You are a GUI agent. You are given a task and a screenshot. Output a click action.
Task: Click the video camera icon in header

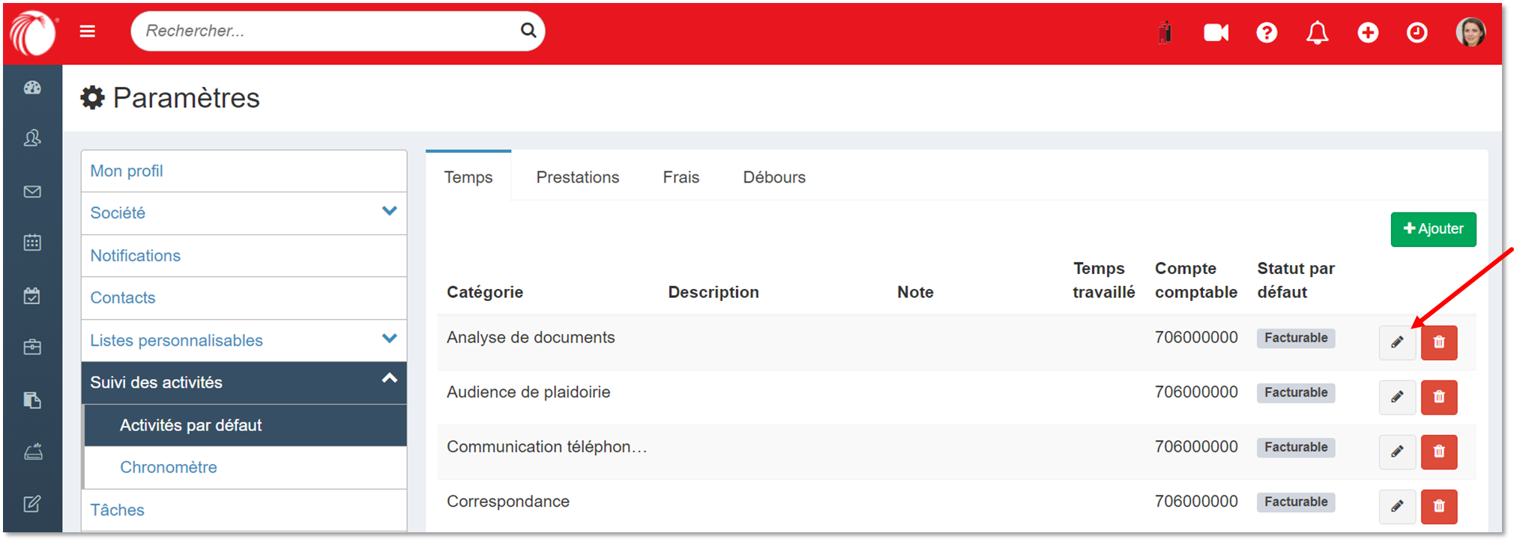[1216, 32]
